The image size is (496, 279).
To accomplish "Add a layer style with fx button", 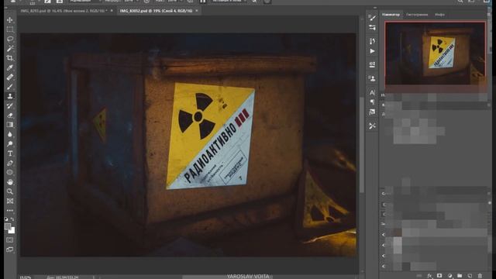I will click(429, 276).
